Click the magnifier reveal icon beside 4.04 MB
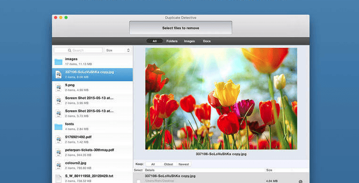 (300, 181)
